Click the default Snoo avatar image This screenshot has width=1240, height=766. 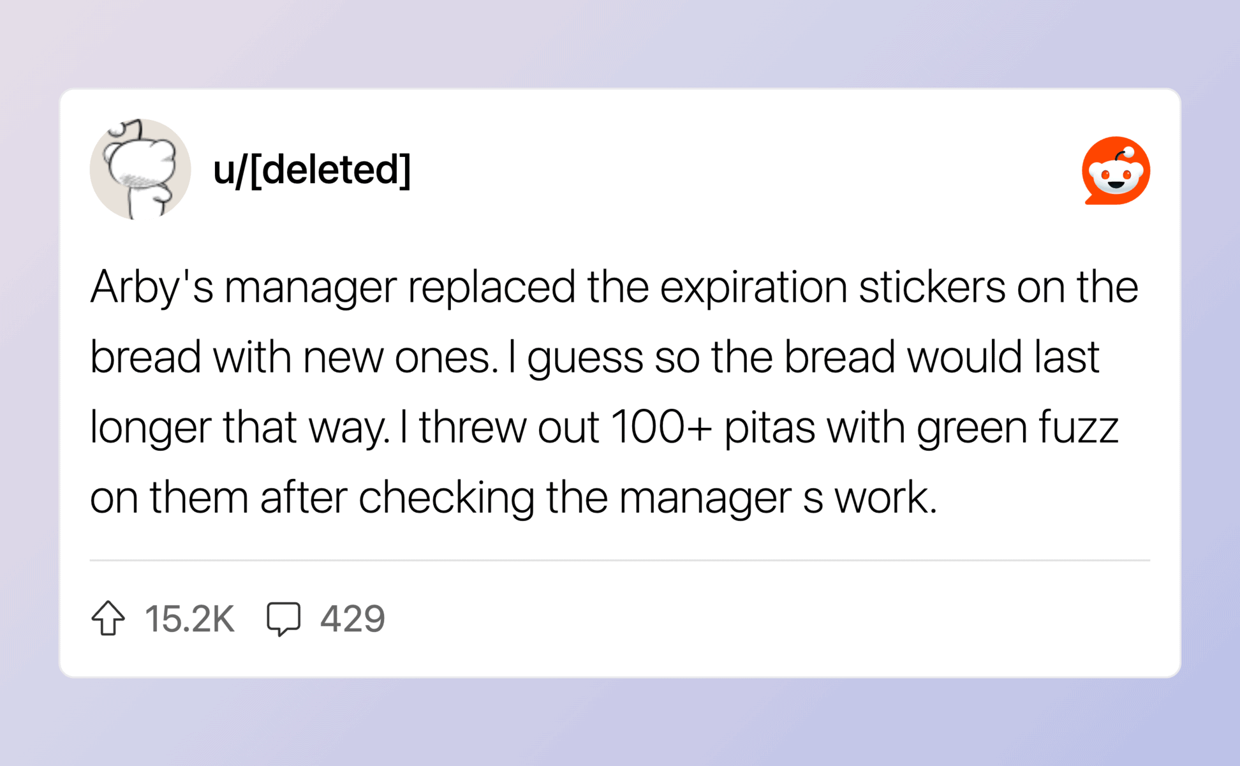(140, 170)
